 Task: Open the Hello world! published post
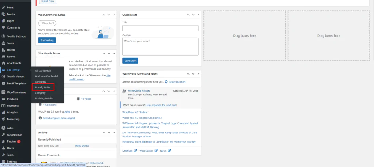82,145
